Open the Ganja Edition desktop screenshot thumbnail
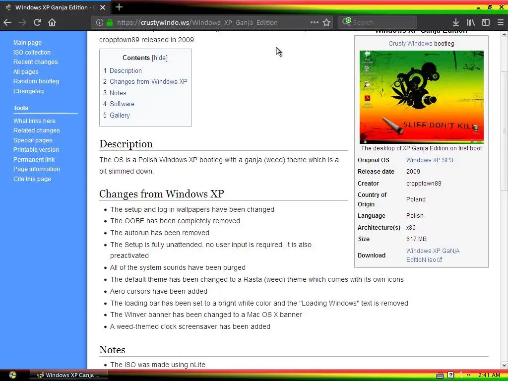Screen dimensions: 508x381 point(422,97)
